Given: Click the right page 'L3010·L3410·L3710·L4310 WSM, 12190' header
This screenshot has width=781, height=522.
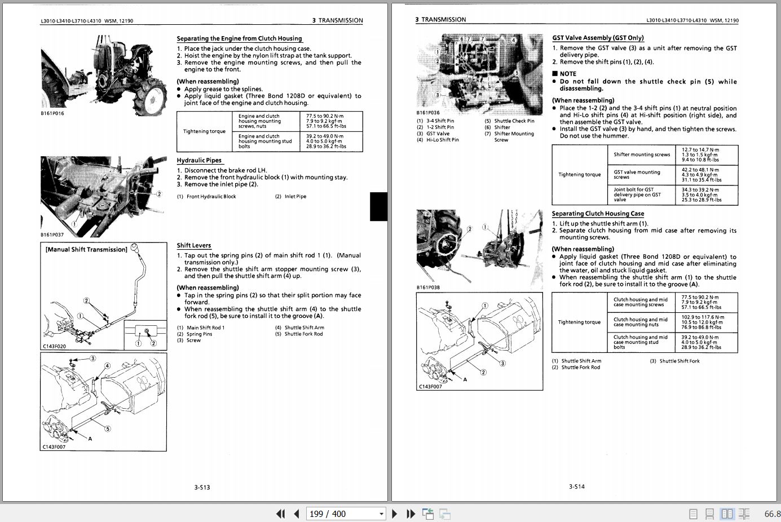Looking at the screenshot, I should [x=692, y=20].
